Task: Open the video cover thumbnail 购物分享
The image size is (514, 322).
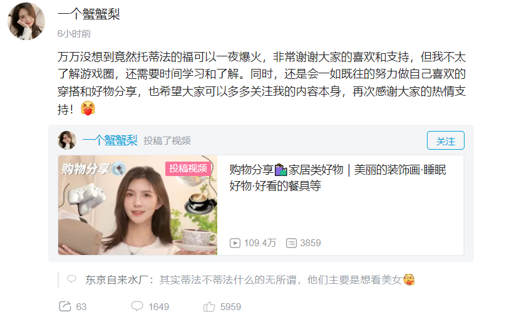Action: point(138,205)
